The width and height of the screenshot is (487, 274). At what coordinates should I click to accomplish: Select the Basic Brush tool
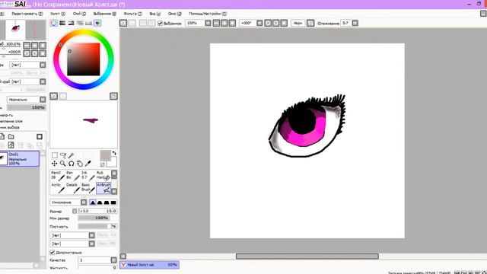(88, 188)
